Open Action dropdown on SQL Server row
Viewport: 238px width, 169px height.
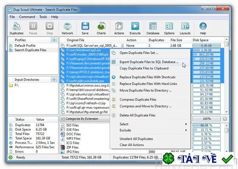[122, 45]
